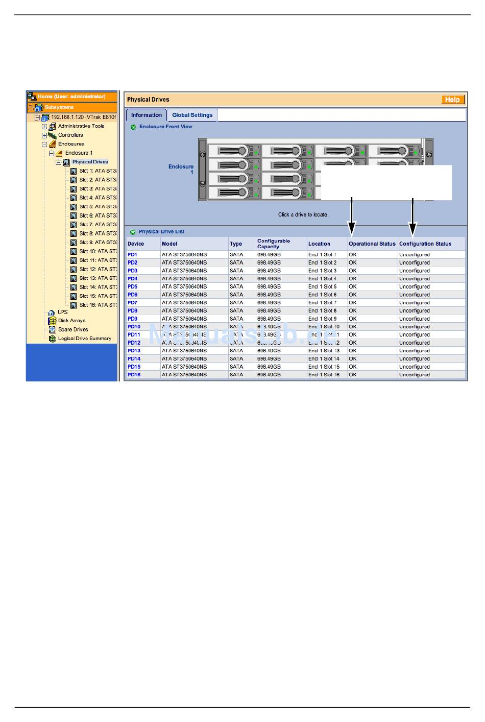Switch to the Global Settings tab
This screenshot has height=722, width=485.
(x=192, y=115)
